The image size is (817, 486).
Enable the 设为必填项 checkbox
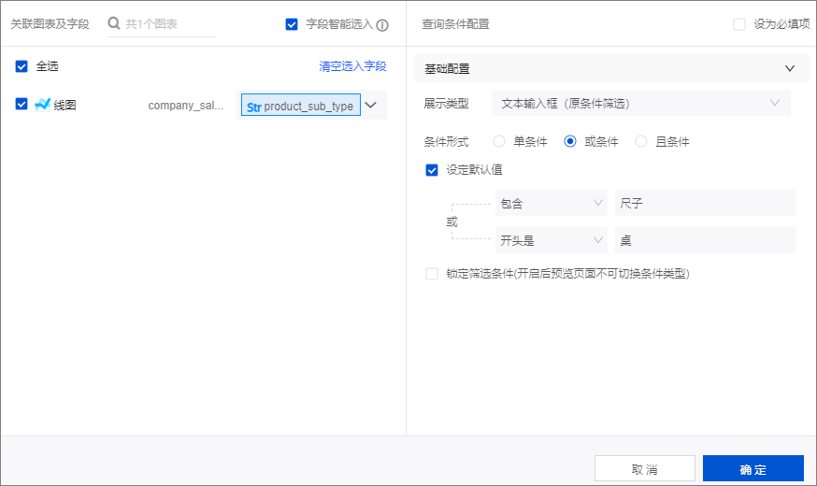point(739,24)
